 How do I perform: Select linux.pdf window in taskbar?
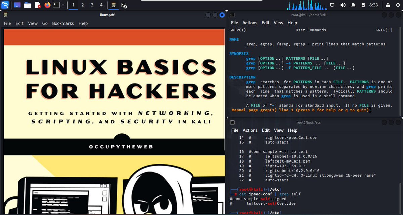coord(114,5)
